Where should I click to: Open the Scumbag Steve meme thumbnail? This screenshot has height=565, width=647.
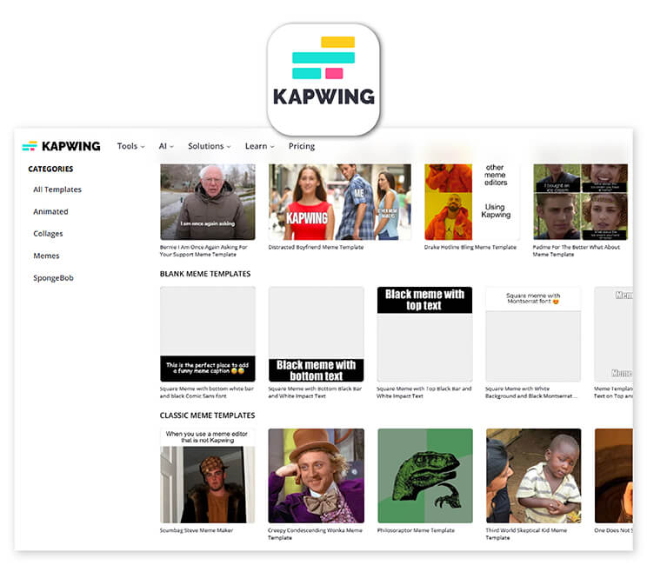pyautogui.click(x=208, y=475)
